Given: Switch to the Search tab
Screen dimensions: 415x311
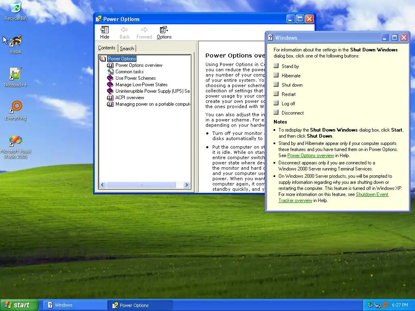Looking at the screenshot, I should (127, 49).
